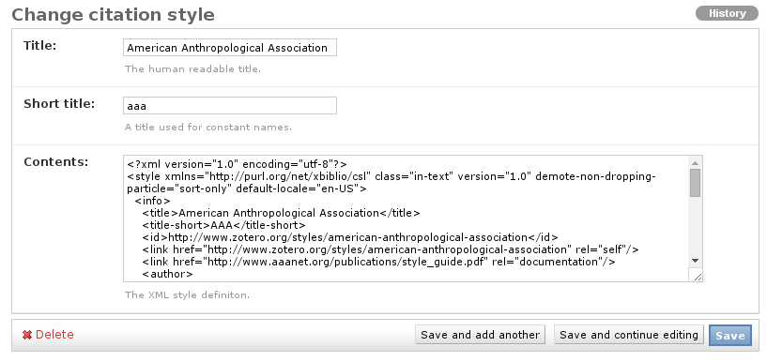Click the Save button
The width and height of the screenshot is (767, 362).
729,336
